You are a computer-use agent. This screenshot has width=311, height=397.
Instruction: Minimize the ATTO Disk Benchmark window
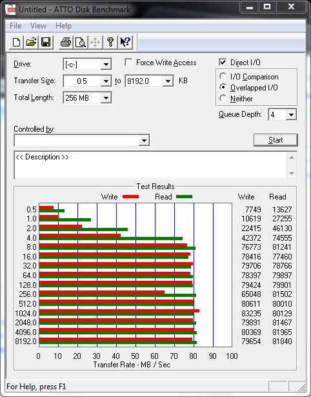click(x=250, y=7)
